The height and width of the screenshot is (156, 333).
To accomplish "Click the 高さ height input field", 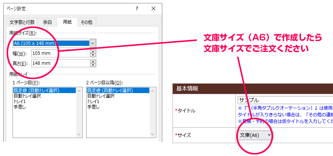I will (x=61, y=63).
